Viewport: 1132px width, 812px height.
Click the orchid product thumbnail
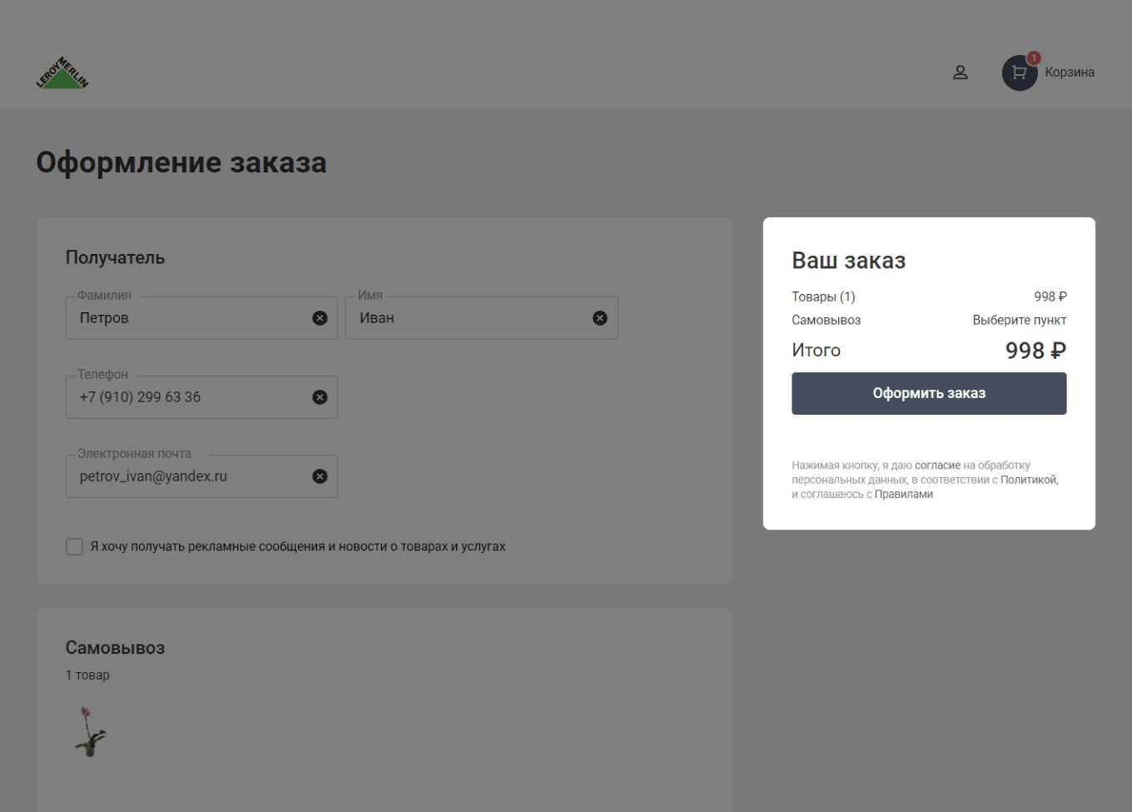[92, 733]
